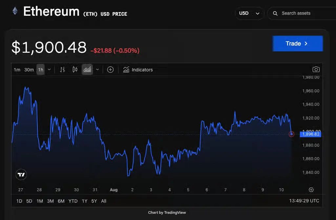Take a chart snapshot with the camera icon
336x220 pixels.
tap(316, 69)
